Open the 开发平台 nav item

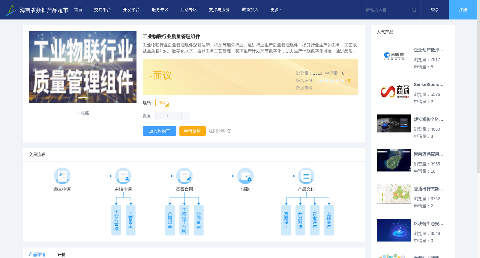point(131,10)
